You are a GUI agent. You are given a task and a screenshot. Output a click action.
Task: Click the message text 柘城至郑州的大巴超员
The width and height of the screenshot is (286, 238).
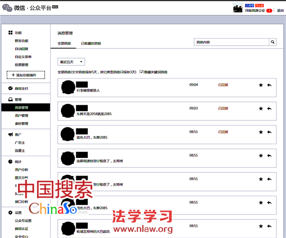click(x=93, y=231)
